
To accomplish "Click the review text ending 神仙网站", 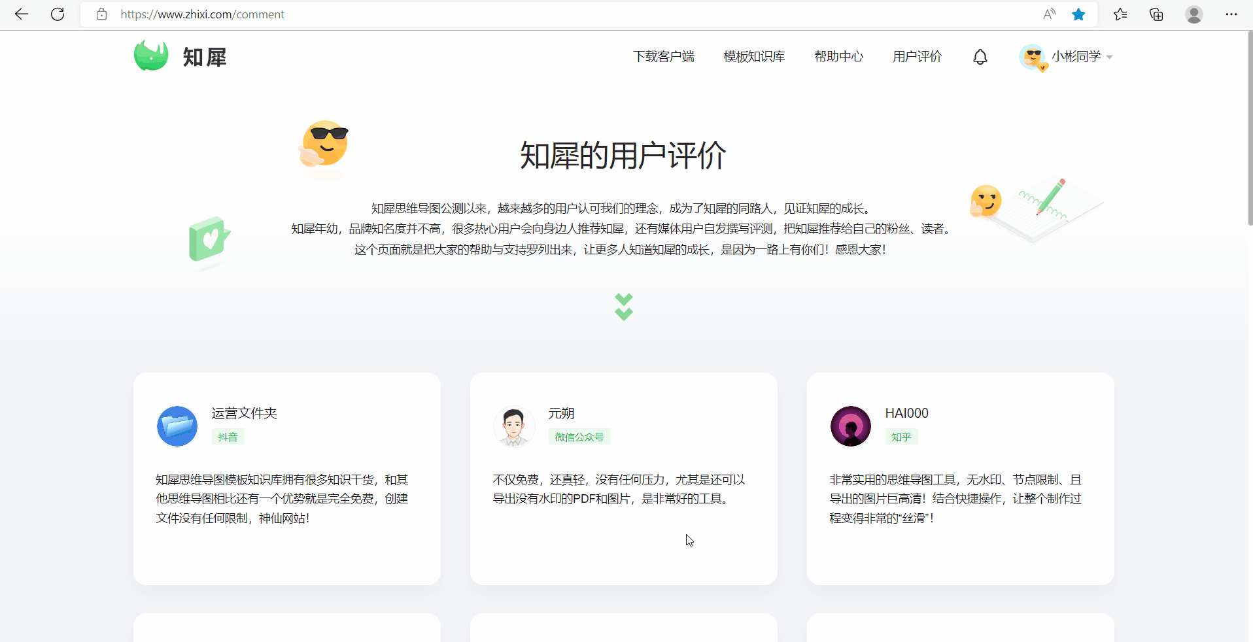I will (x=282, y=499).
